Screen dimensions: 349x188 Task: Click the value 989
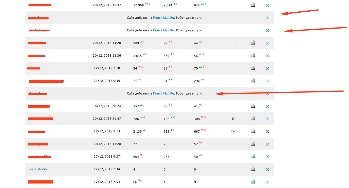click(136, 43)
